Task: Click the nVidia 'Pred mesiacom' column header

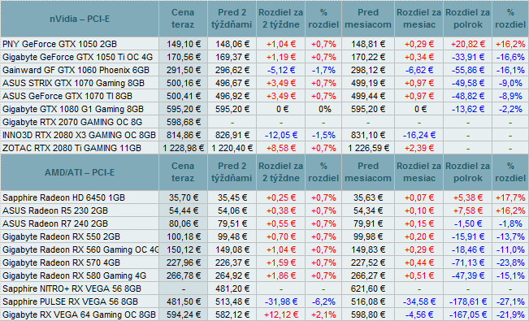Action: [x=368, y=19]
